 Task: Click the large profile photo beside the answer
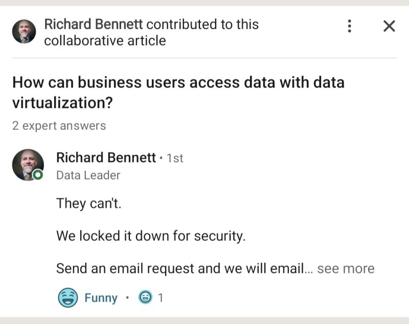click(28, 165)
